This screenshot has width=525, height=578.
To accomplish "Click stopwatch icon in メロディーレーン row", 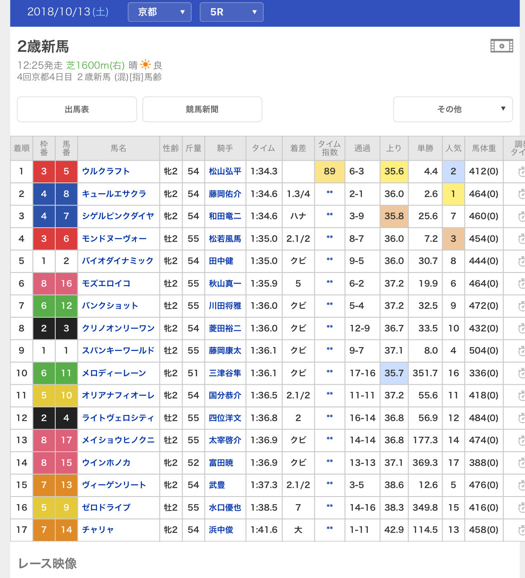I will coord(521,373).
